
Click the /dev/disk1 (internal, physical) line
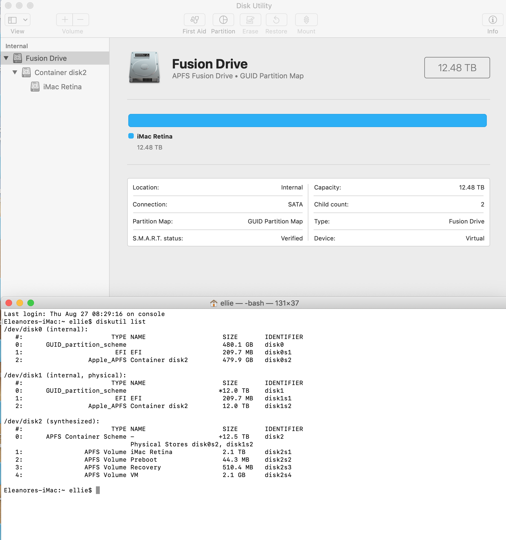[x=65, y=375]
